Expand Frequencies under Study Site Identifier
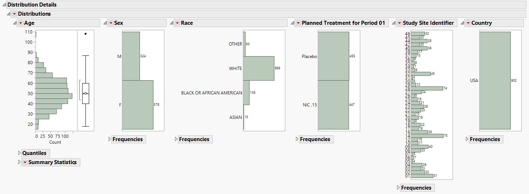Image resolution: width=529 pixels, height=194 pixels. (398, 188)
